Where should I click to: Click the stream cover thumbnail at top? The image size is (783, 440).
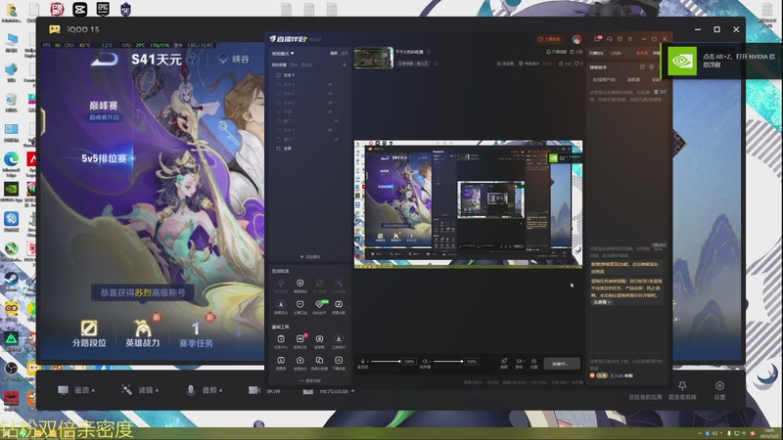pyautogui.click(x=374, y=58)
